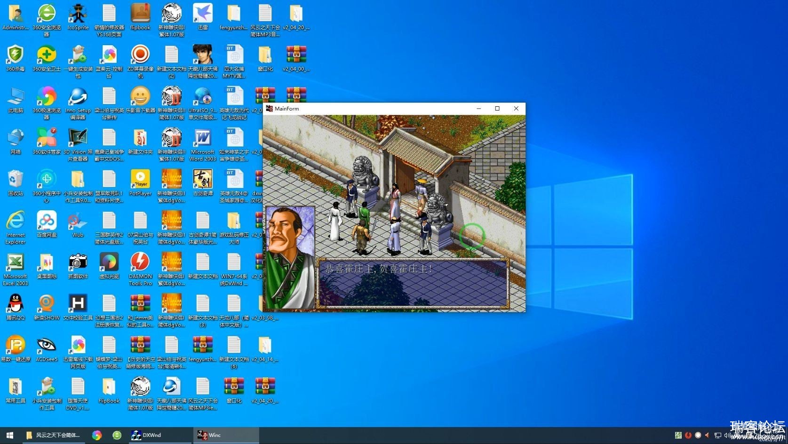Select the PotPlayer desktop icon
Viewport: 788px width, 444px height.
[140, 182]
